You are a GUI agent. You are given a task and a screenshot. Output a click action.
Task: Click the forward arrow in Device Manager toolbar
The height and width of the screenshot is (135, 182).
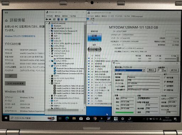tap(50, 19)
